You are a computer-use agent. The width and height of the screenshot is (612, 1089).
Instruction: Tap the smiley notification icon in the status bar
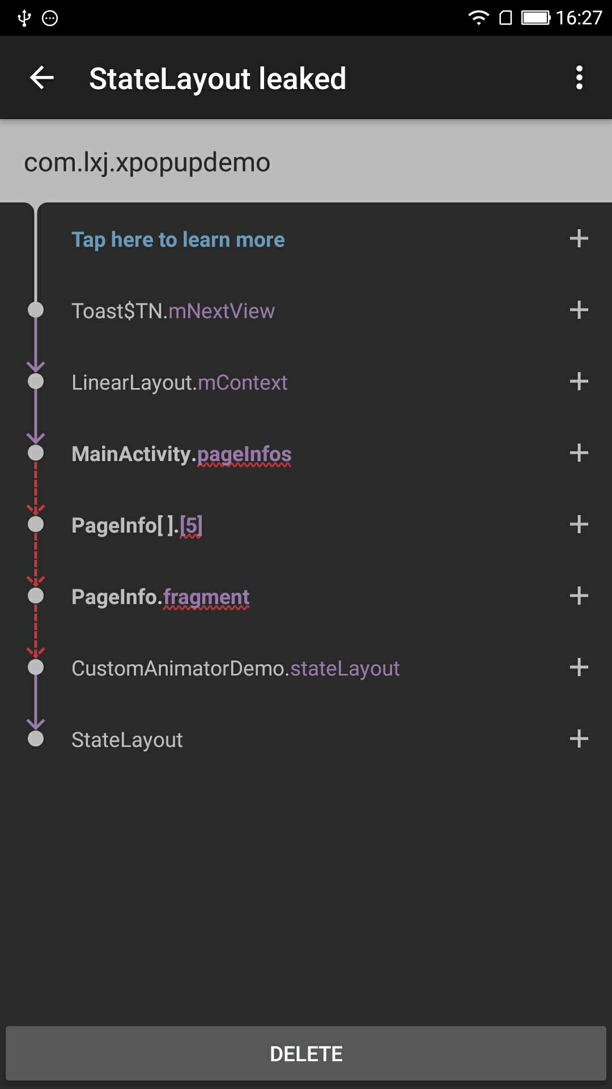pyautogui.click(x=49, y=19)
